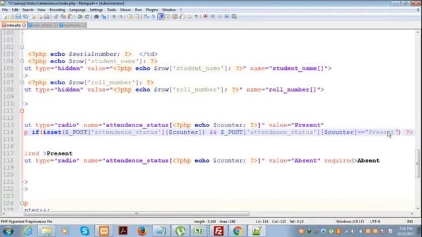Image resolution: width=422 pixels, height=237 pixels.
Task: Open the Windows Start button
Action: click(8, 231)
